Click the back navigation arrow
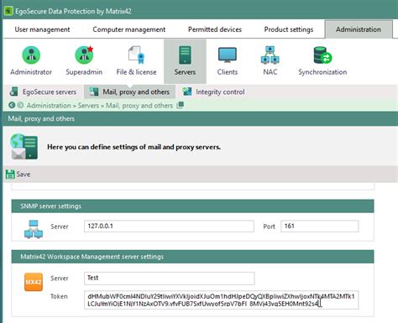398x323 pixels. point(12,106)
